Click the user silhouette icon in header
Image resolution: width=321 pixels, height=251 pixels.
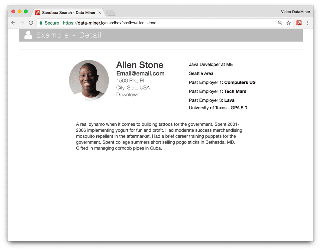click(x=28, y=35)
